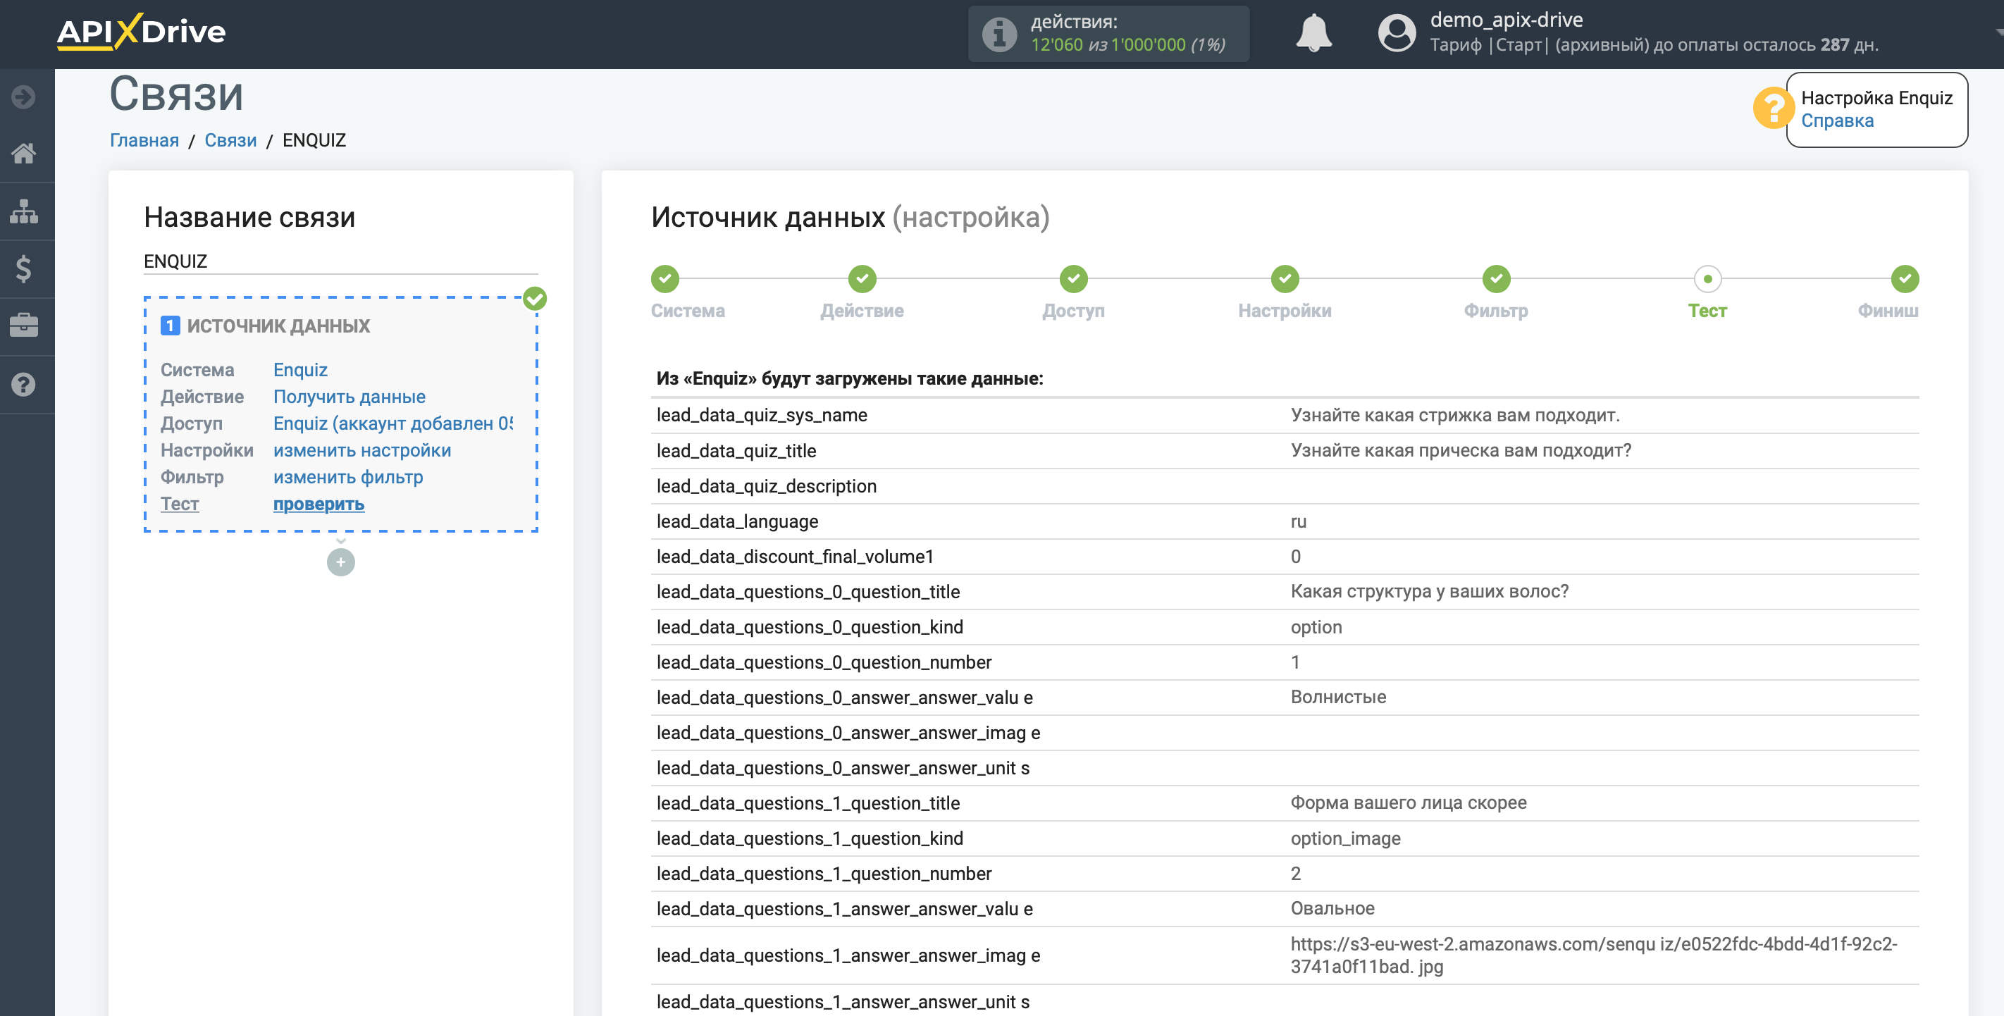
Task: Go to the Настройки step
Action: 1285,278
